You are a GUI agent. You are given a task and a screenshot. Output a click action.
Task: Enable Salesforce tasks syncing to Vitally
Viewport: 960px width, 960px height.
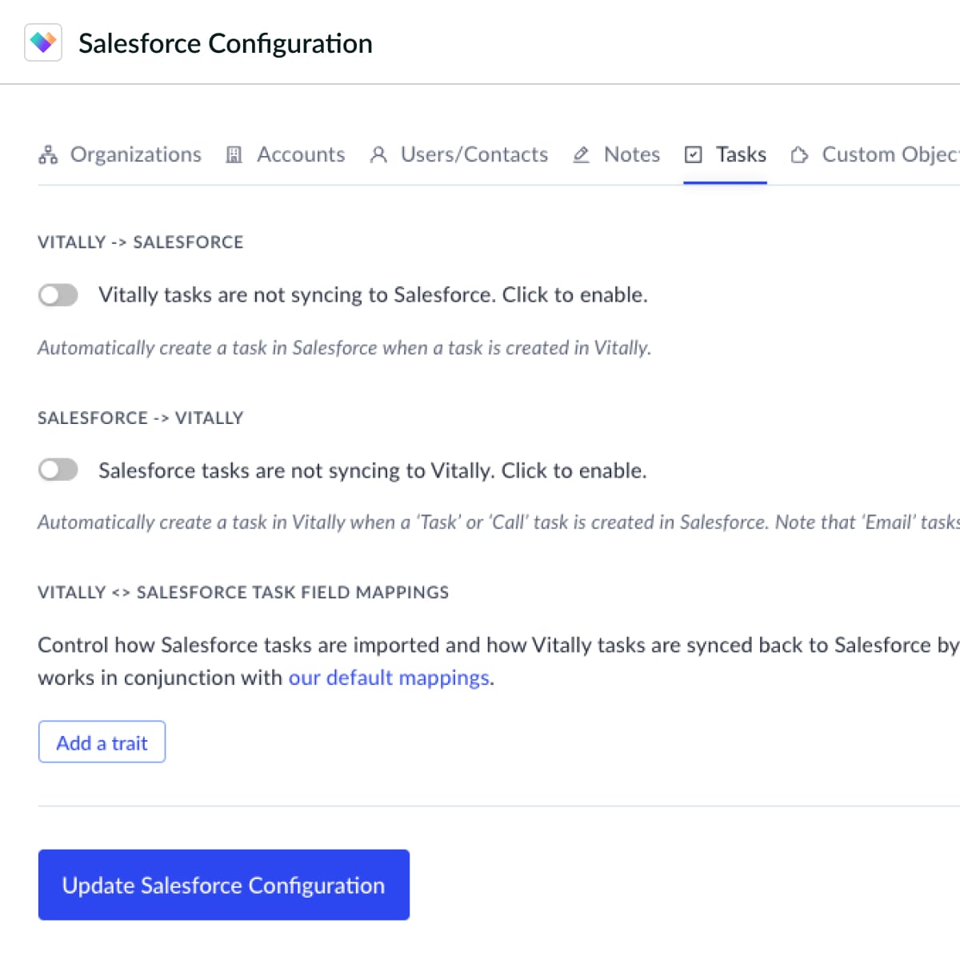click(58, 470)
